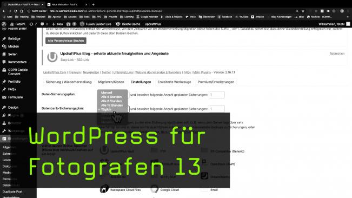
Task: Open Facebook bookmark
Action: tap(225, 17)
